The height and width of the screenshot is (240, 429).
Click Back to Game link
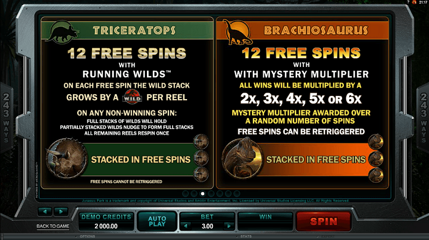(x=53, y=226)
